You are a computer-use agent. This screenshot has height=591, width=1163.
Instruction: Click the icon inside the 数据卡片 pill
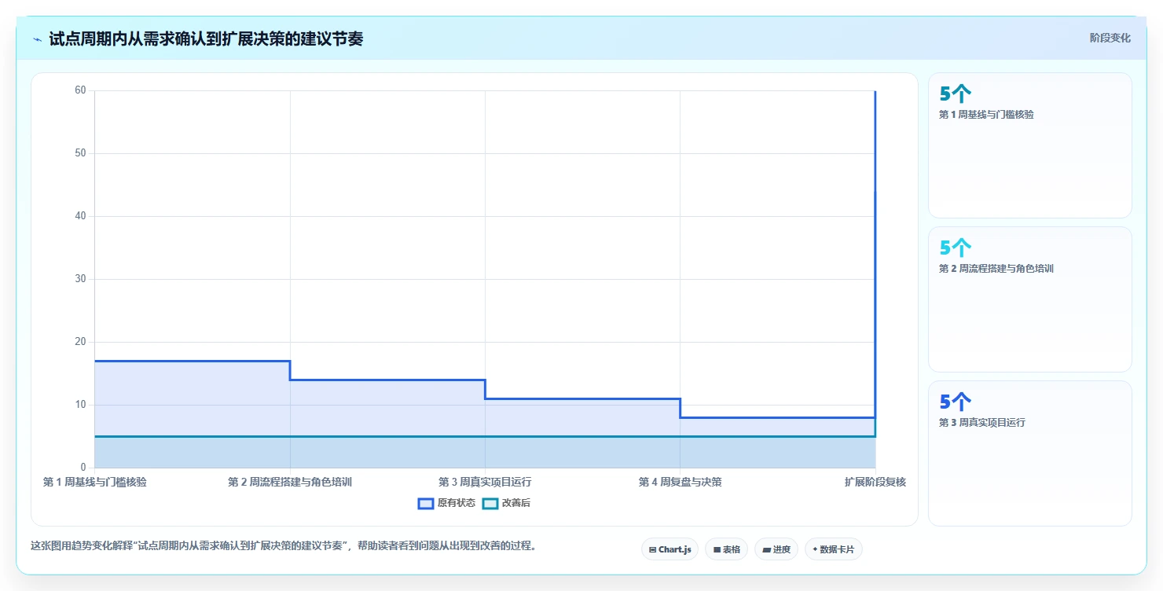pyautogui.click(x=815, y=550)
